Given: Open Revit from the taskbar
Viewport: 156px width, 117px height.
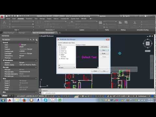Looking at the screenshot, I should (x=38, y=100).
